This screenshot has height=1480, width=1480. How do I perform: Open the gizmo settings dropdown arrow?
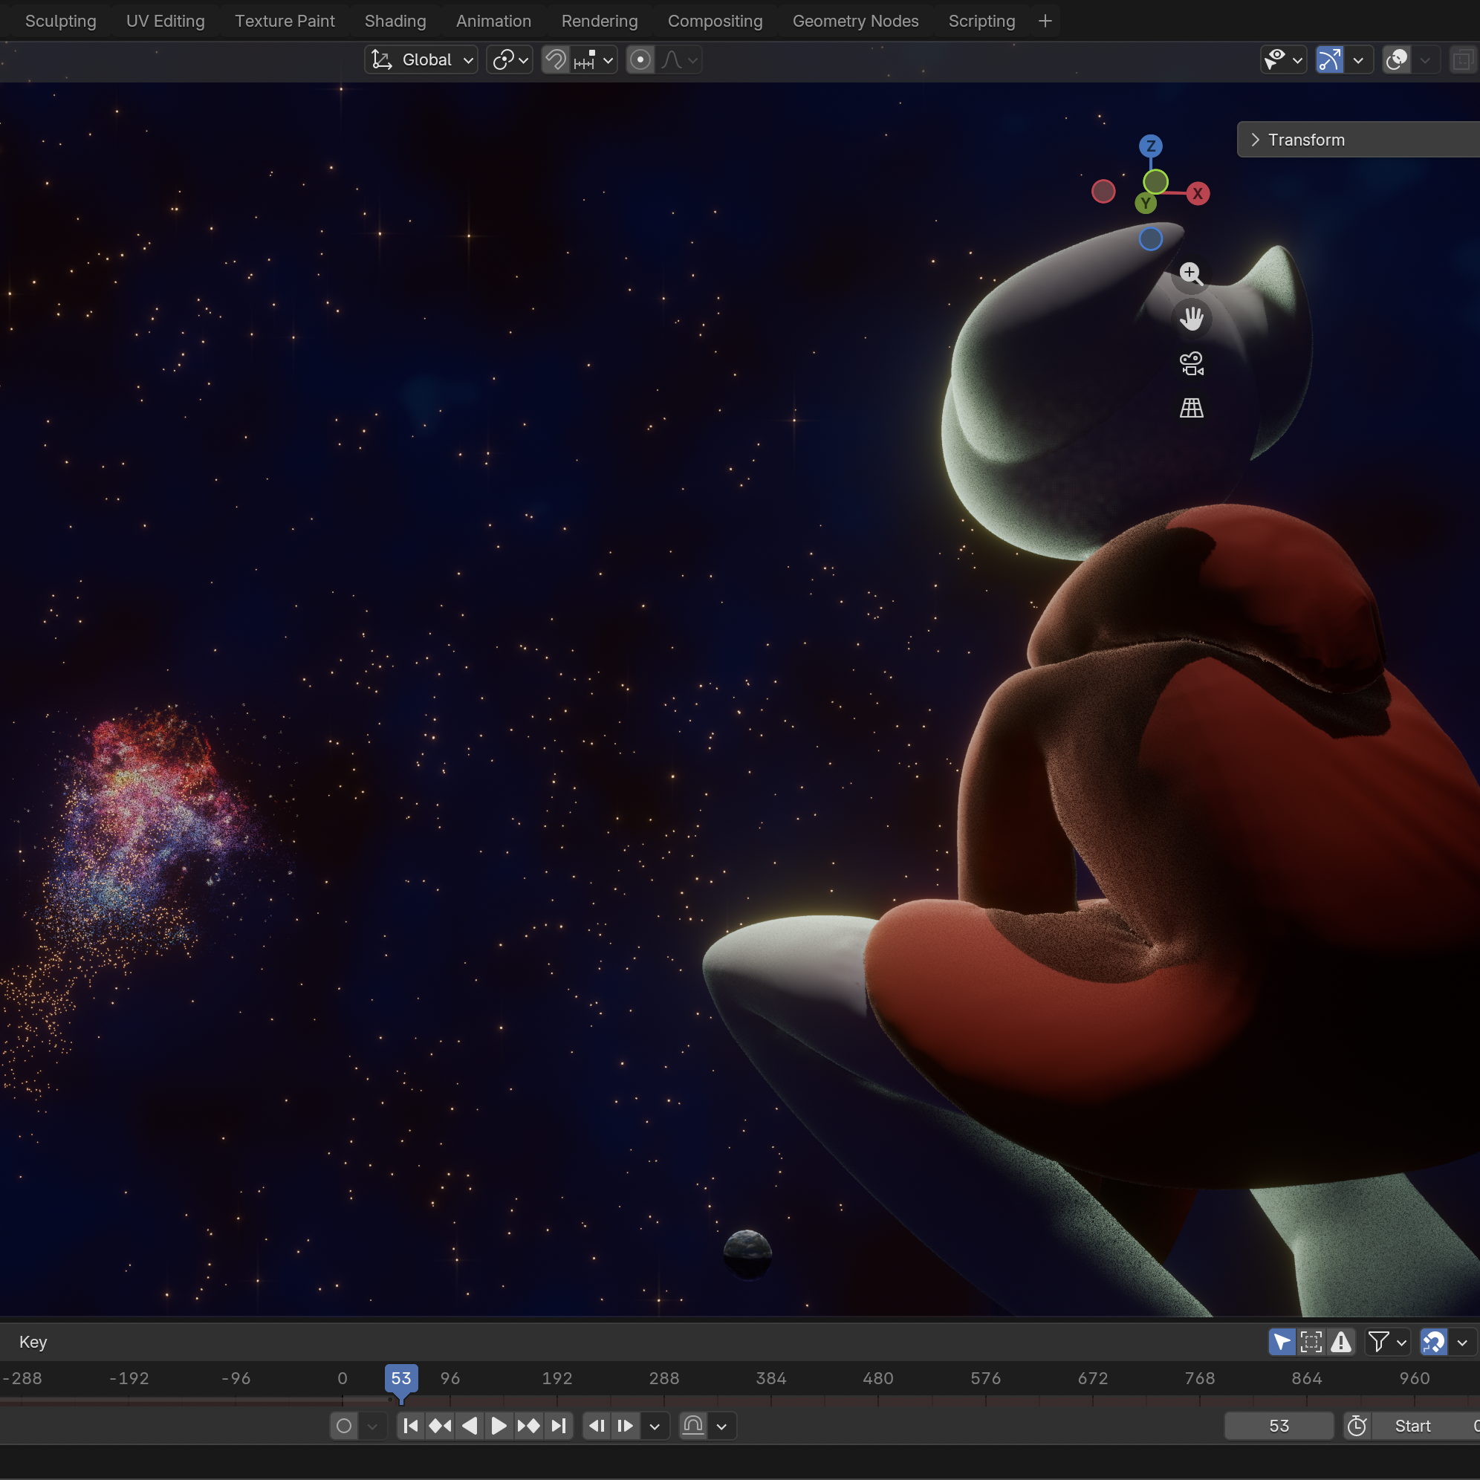click(x=1358, y=59)
